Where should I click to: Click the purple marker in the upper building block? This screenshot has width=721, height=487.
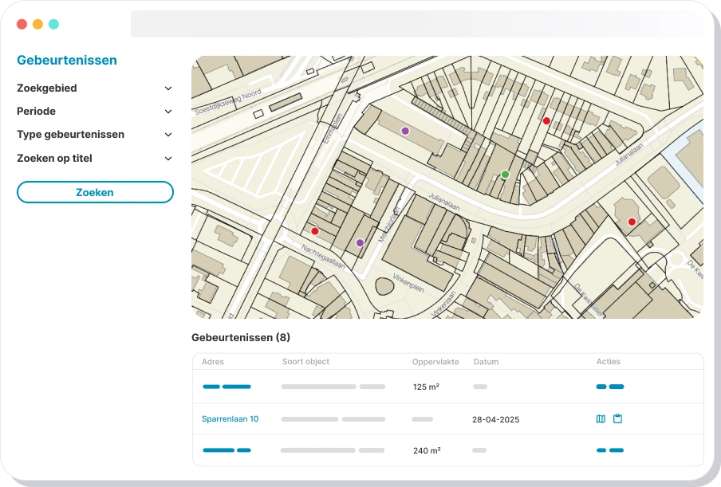pos(404,130)
